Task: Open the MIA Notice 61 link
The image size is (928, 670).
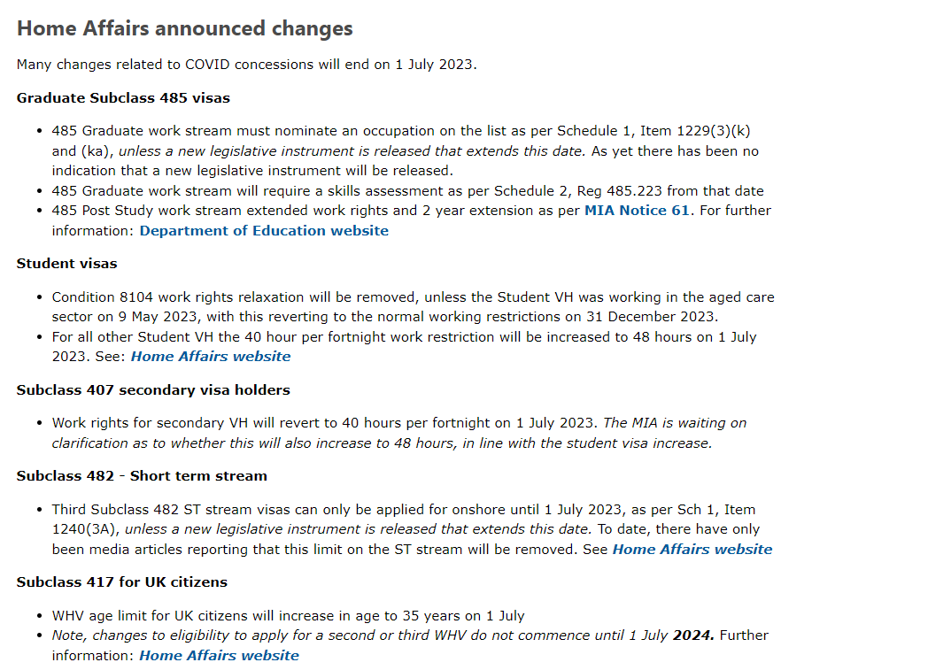Action: [x=637, y=211]
